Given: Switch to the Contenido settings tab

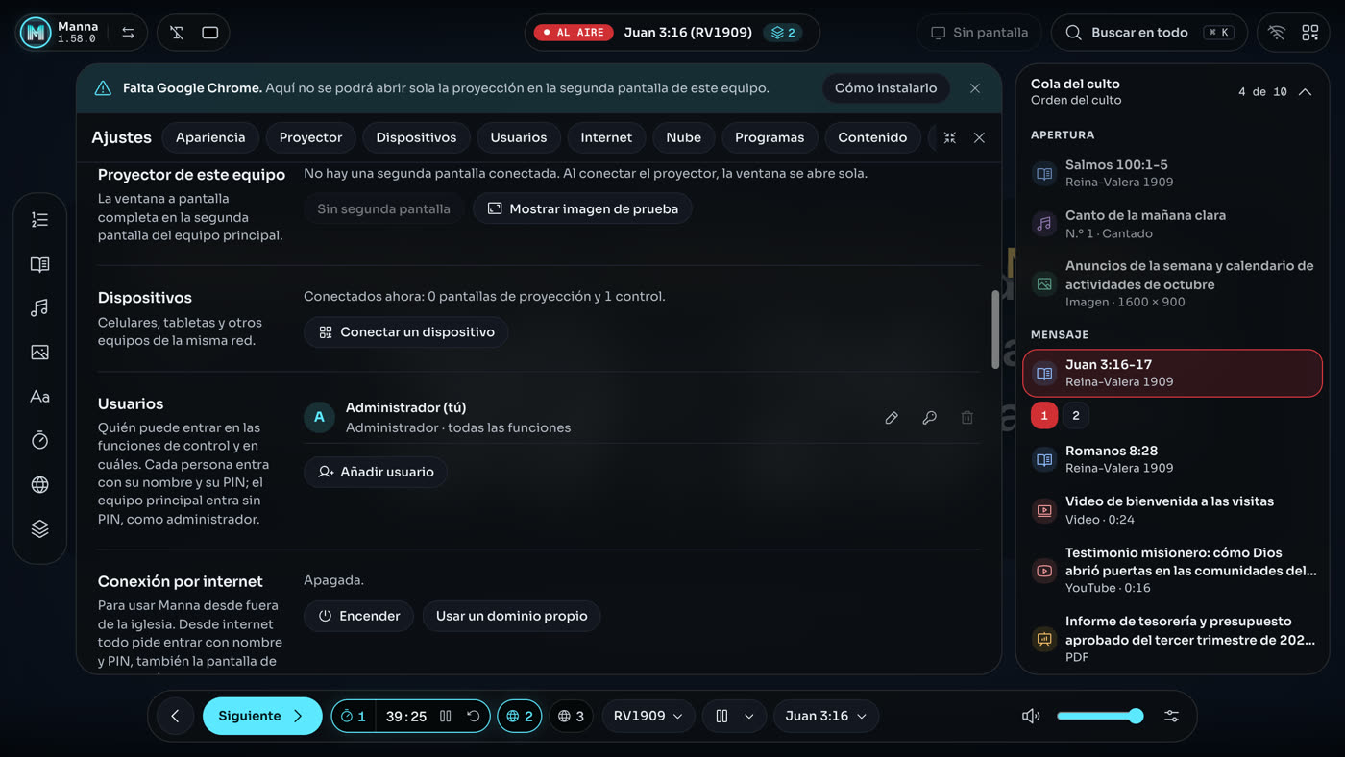Looking at the screenshot, I should [872, 137].
